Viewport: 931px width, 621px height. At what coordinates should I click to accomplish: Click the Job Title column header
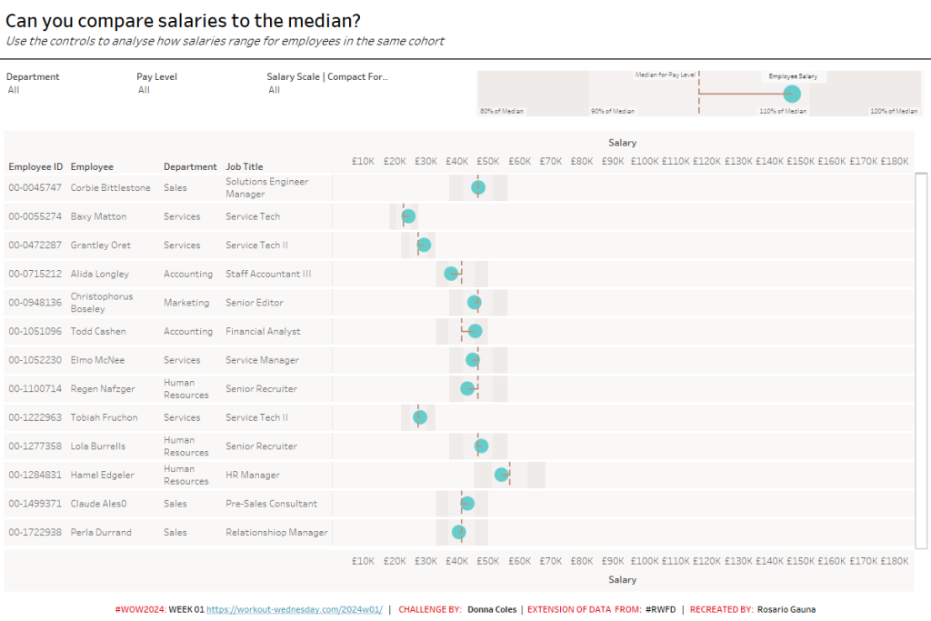[x=245, y=167]
